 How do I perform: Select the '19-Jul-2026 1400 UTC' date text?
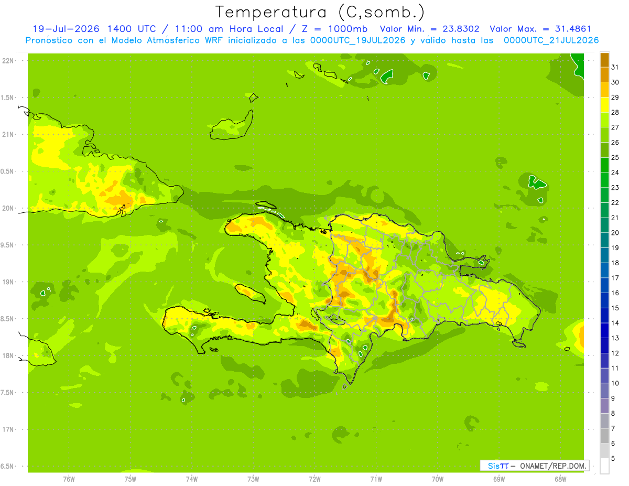pos(94,29)
